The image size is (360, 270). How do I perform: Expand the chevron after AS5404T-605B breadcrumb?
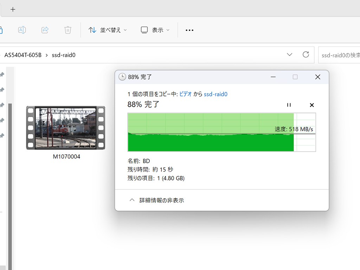coord(47,55)
